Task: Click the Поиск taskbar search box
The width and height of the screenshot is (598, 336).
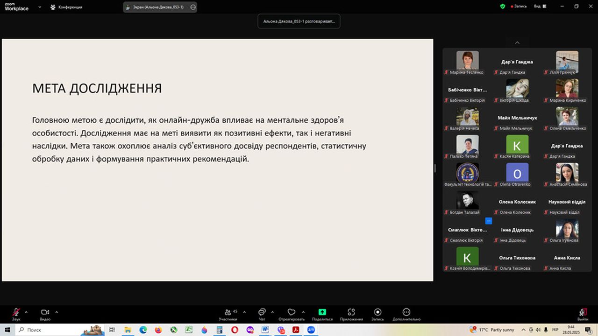Action: (x=60, y=329)
